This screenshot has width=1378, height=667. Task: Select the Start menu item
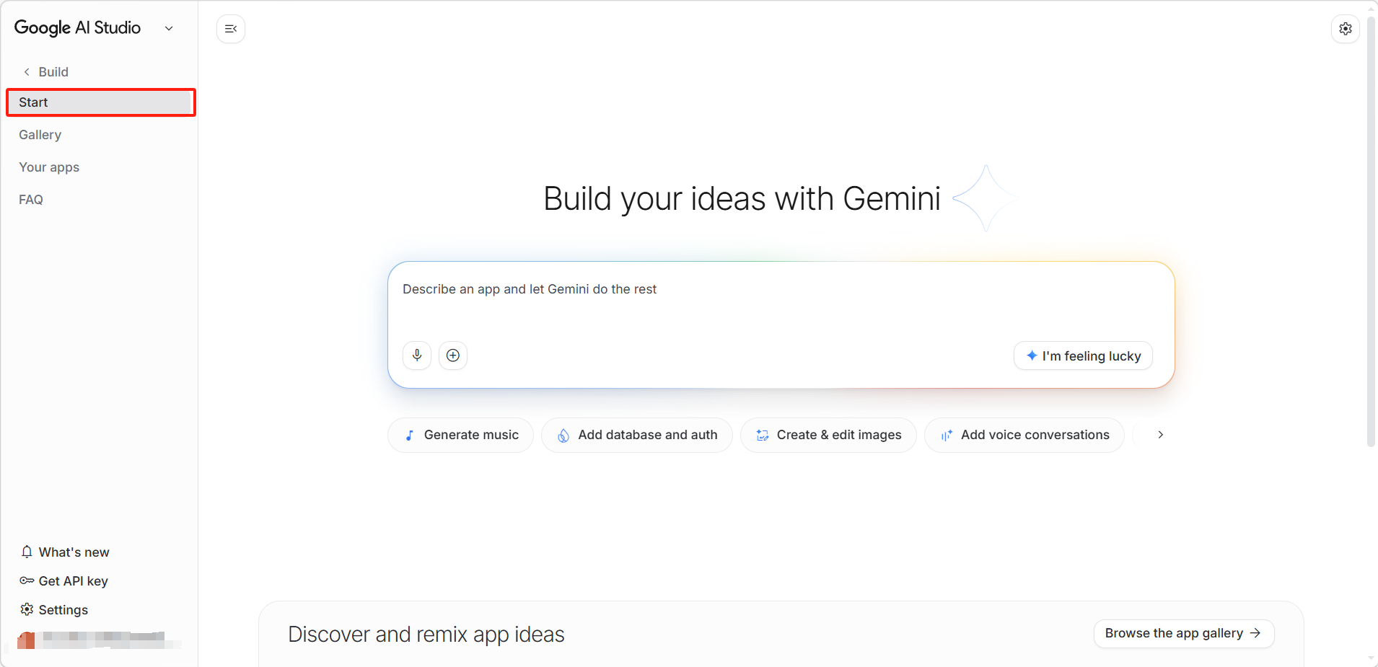click(x=100, y=102)
